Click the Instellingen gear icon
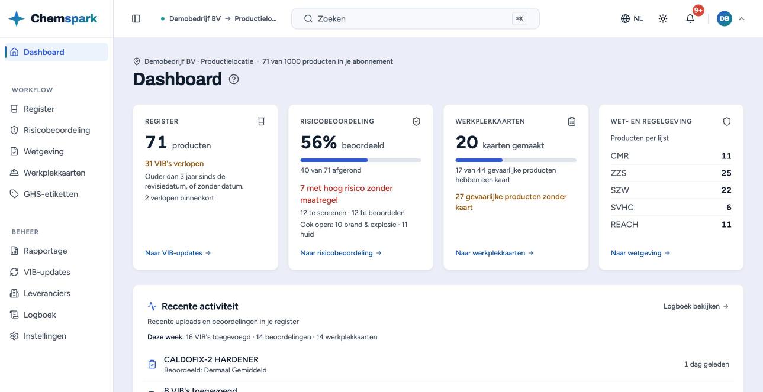Image resolution: width=763 pixels, height=392 pixels. point(14,336)
